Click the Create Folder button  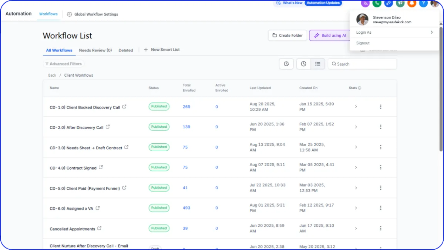click(x=287, y=36)
